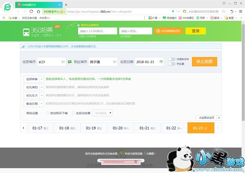Toggle 仅看快动车 switch
Viewport: 245px width, 173px height.
pyautogui.click(x=172, y=59)
